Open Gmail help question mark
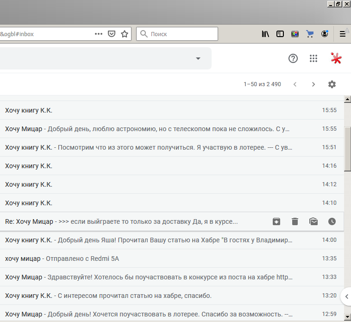 coord(293,58)
